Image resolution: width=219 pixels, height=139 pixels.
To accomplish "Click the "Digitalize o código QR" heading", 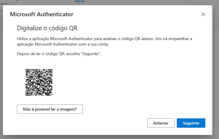I will tap(47, 28).
